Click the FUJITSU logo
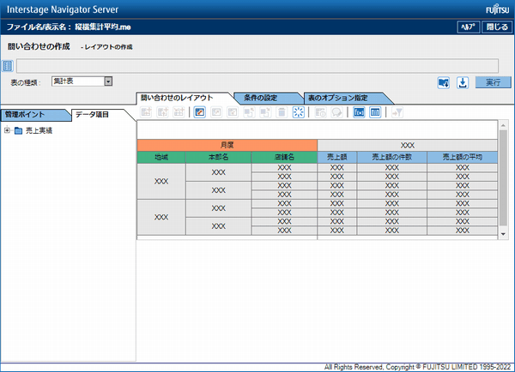Image resolution: width=515 pixels, height=372 pixels. click(x=497, y=9)
